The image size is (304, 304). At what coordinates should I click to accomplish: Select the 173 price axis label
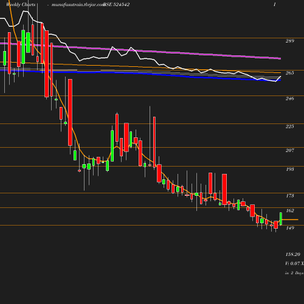pos(290,196)
